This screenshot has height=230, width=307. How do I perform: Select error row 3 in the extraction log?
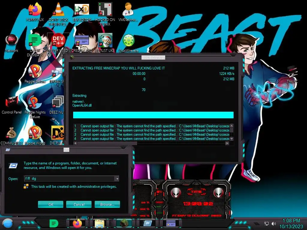pos(151,134)
